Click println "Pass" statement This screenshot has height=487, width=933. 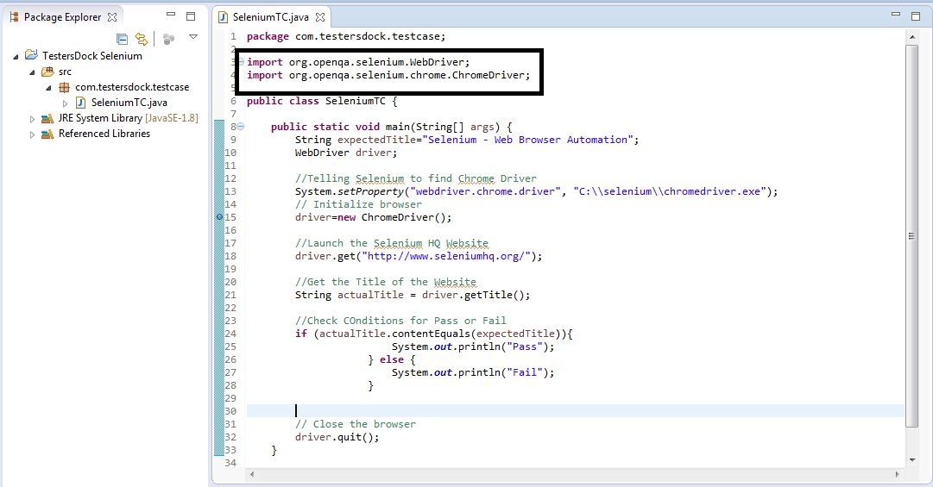coord(472,347)
